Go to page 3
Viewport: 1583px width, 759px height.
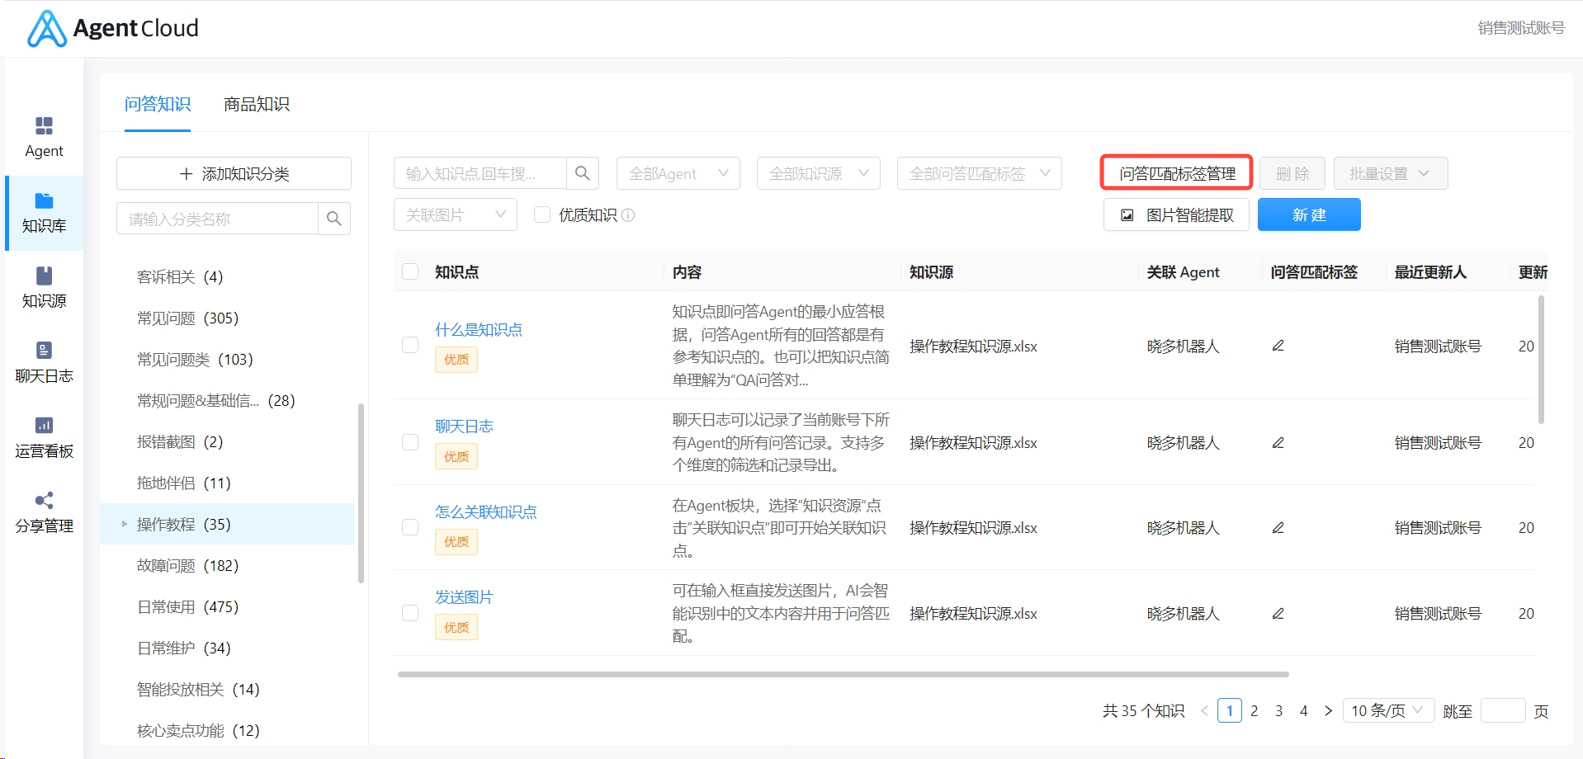point(1279,710)
